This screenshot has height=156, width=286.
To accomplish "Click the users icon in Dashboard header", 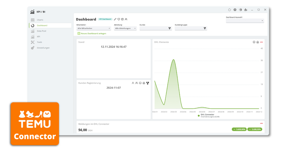I will [126, 19].
